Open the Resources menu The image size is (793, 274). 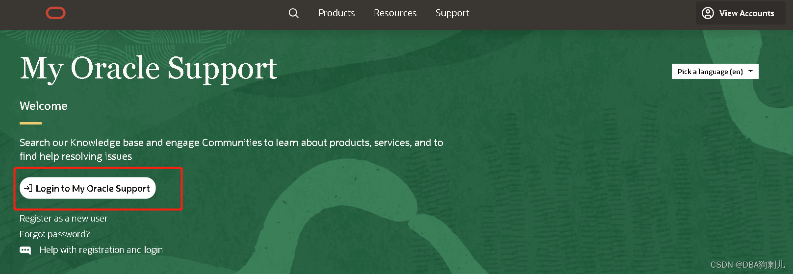pyautogui.click(x=395, y=13)
